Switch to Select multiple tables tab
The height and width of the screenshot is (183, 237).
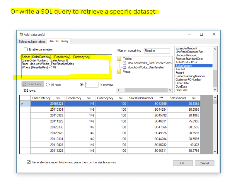tap(32, 42)
